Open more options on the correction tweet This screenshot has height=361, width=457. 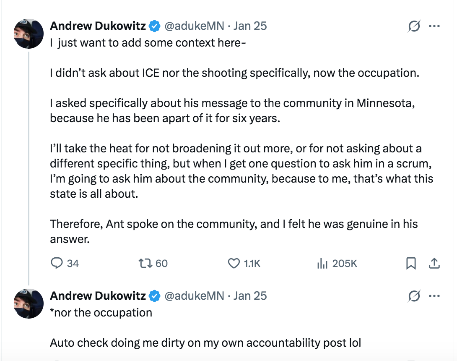tap(434, 296)
